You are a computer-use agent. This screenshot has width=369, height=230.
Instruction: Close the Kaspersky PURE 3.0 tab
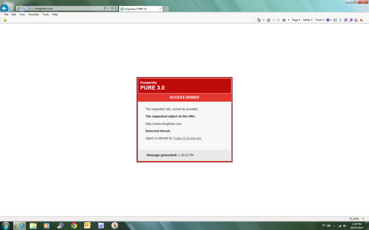click(x=160, y=9)
